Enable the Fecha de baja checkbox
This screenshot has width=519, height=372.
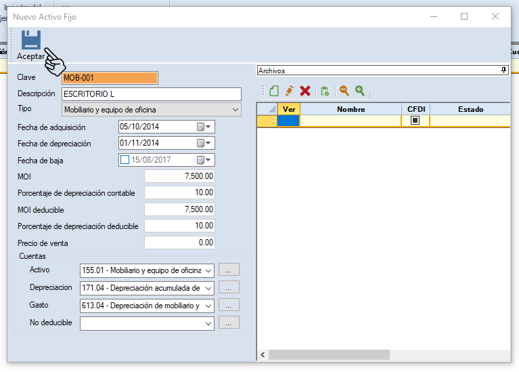click(x=125, y=160)
